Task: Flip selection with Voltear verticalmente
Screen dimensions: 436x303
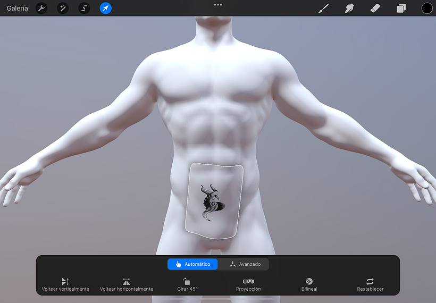Action: coord(65,284)
